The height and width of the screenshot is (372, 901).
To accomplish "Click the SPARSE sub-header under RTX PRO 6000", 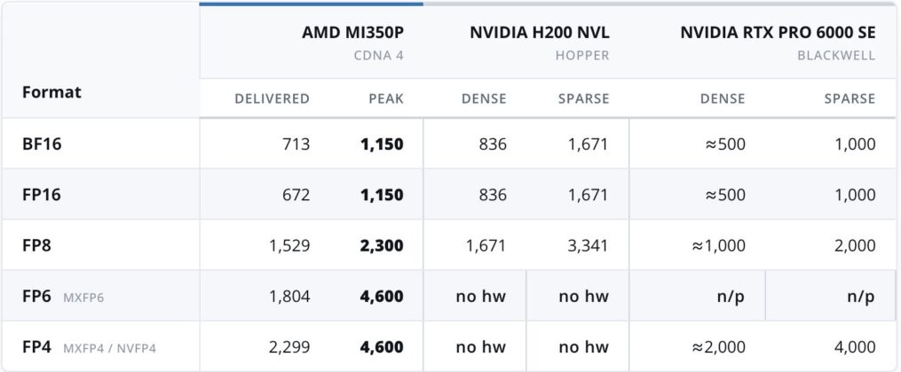I will [850, 98].
